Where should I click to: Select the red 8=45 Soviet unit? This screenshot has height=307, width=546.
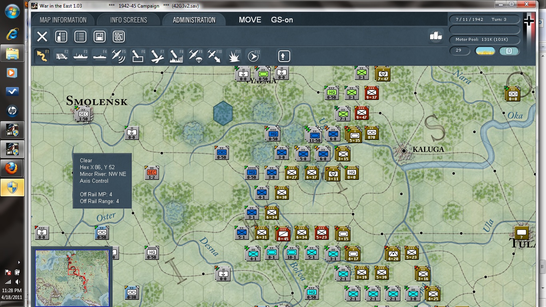[x=283, y=234]
